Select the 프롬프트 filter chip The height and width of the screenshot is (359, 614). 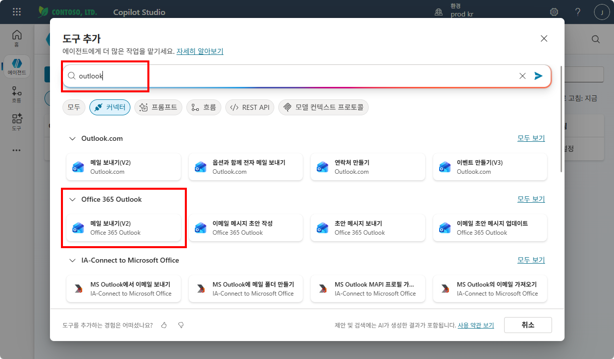pos(158,107)
